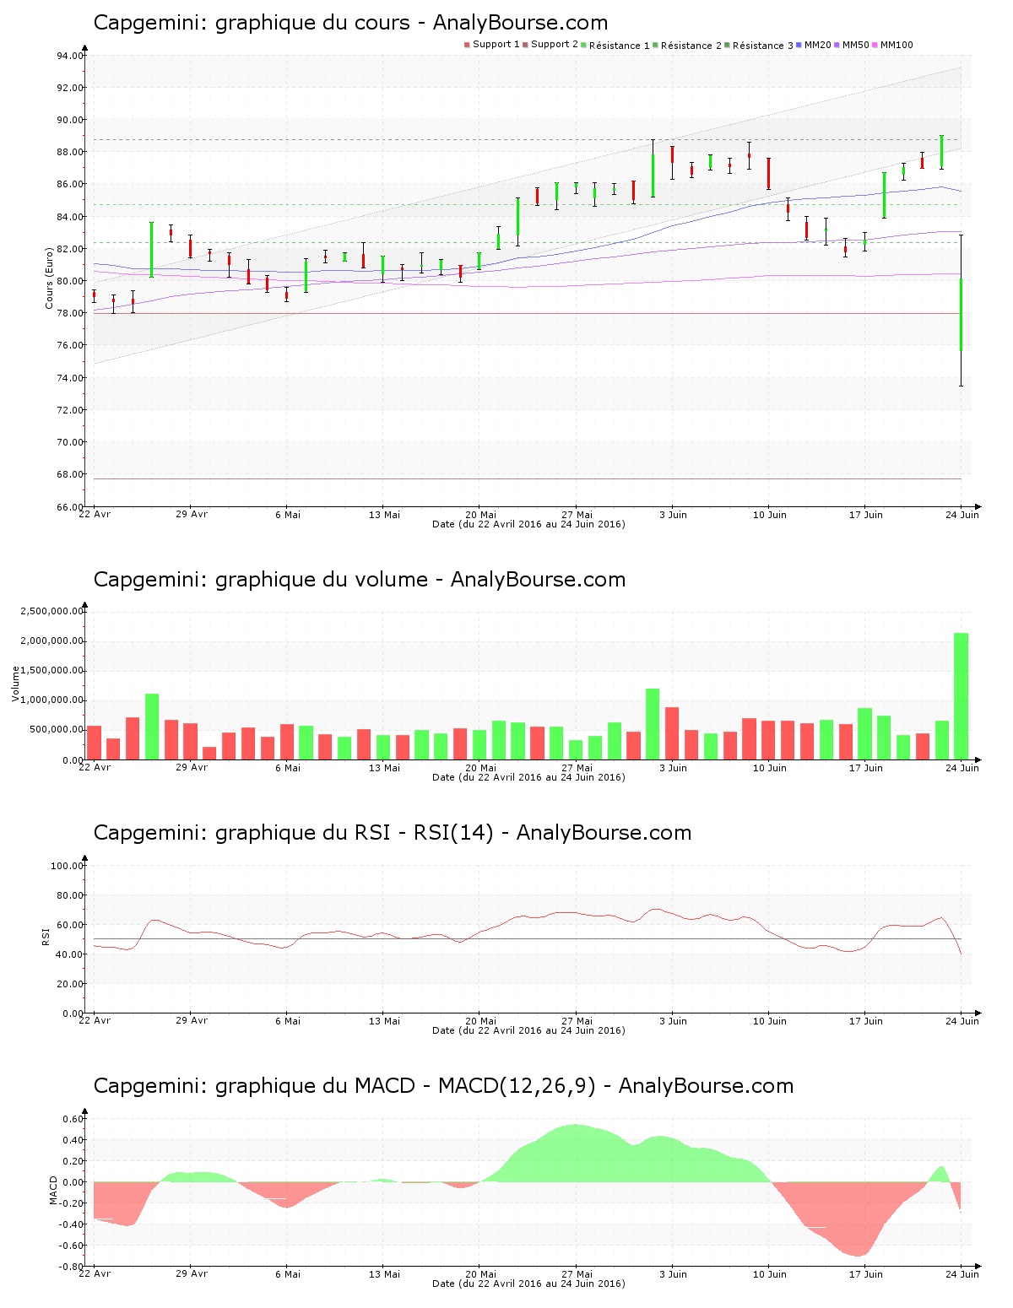Click the 0.60 value on MACD axis
Screen dimensions: 1013x1308
(73, 1119)
